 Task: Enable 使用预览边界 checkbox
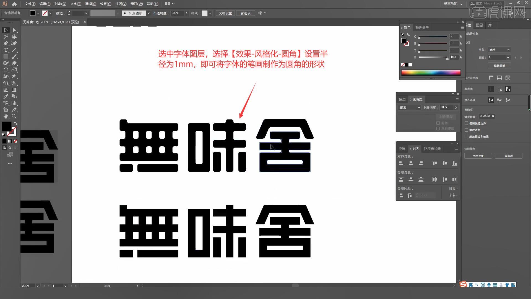tap(466, 123)
